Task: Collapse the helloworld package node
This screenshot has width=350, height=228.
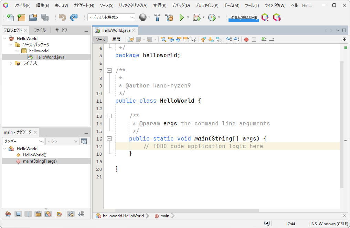Action: (17, 51)
